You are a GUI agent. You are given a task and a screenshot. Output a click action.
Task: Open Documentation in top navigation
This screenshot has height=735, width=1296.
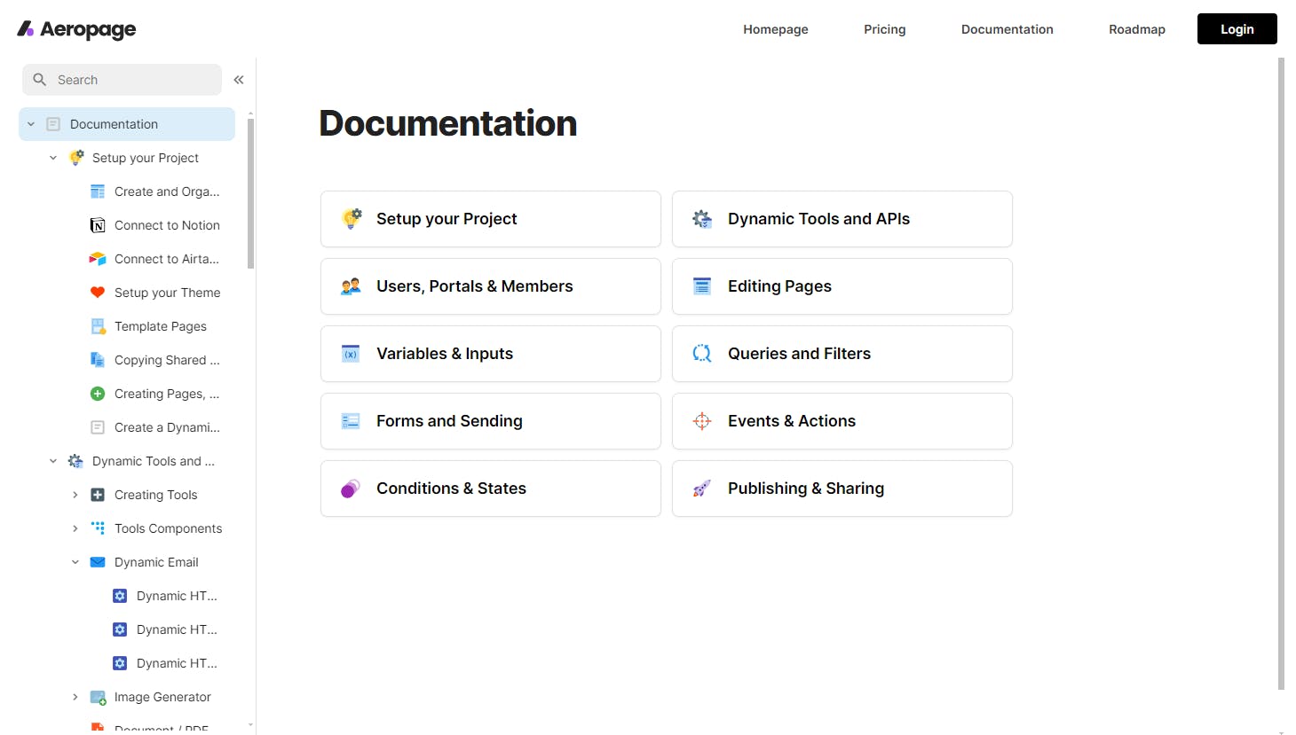click(x=1008, y=29)
